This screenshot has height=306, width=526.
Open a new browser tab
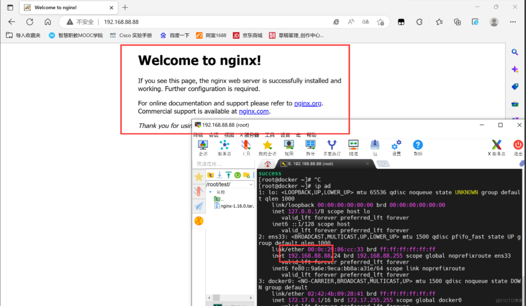click(x=125, y=8)
